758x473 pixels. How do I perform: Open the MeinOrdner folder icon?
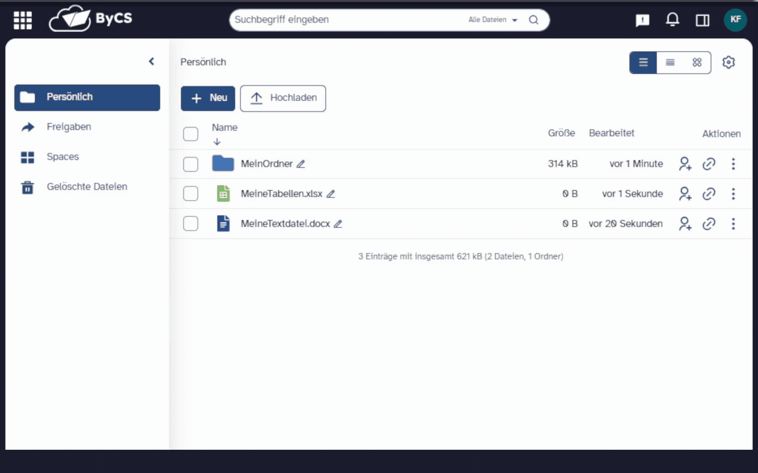pyautogui.click(x=223, y=163)
